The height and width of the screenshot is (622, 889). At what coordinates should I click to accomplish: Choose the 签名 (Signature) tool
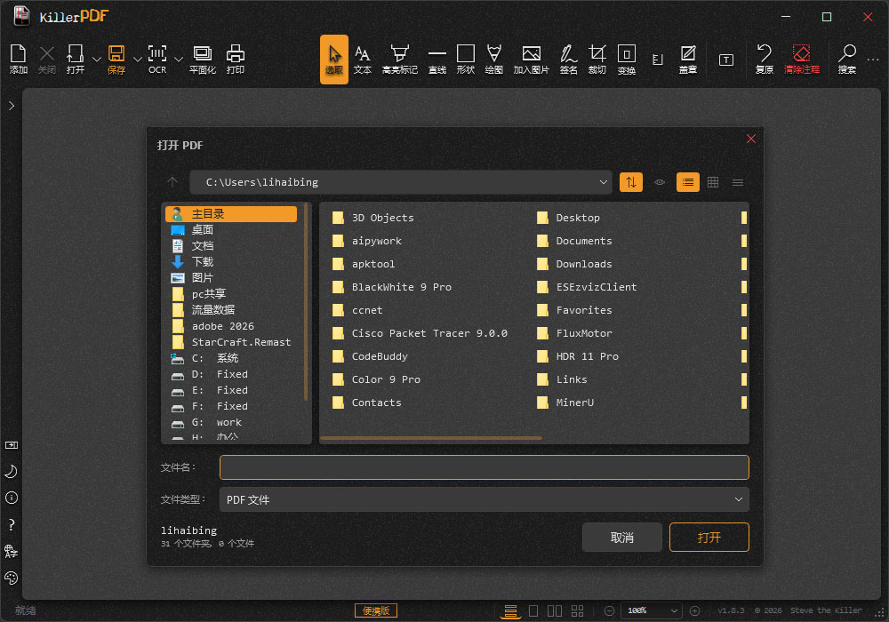tap(569, 59)
